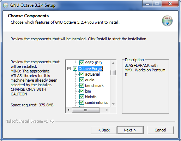Select the bim tree item label
181x141 pixels.
pos(88,91)
